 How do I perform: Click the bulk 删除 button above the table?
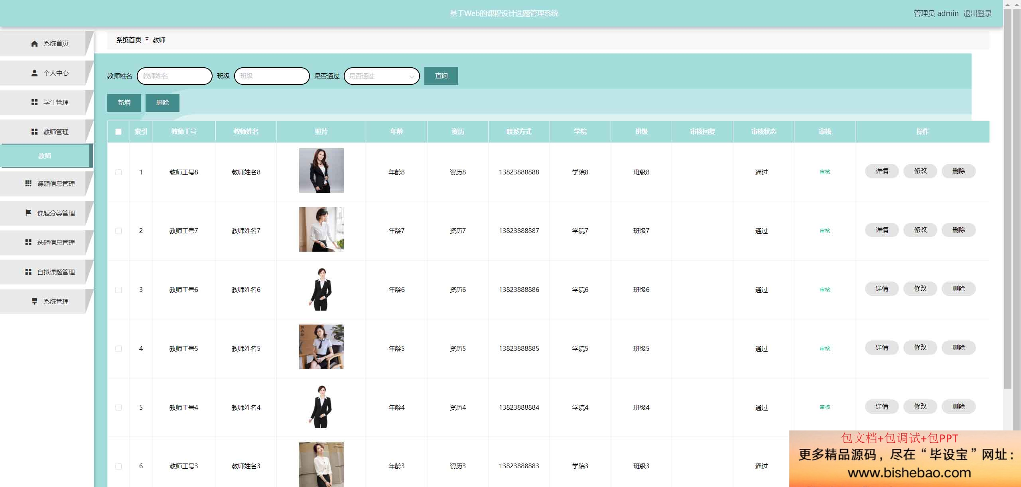[x=162, y=103]
